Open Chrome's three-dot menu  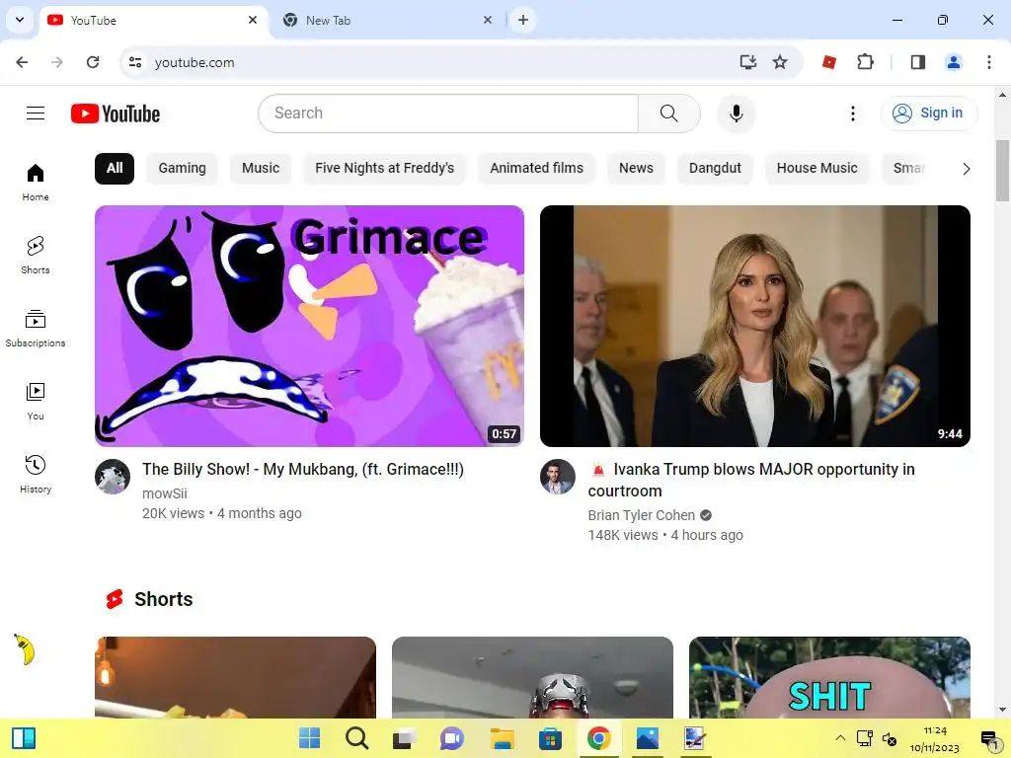click(x=989, y=62)
